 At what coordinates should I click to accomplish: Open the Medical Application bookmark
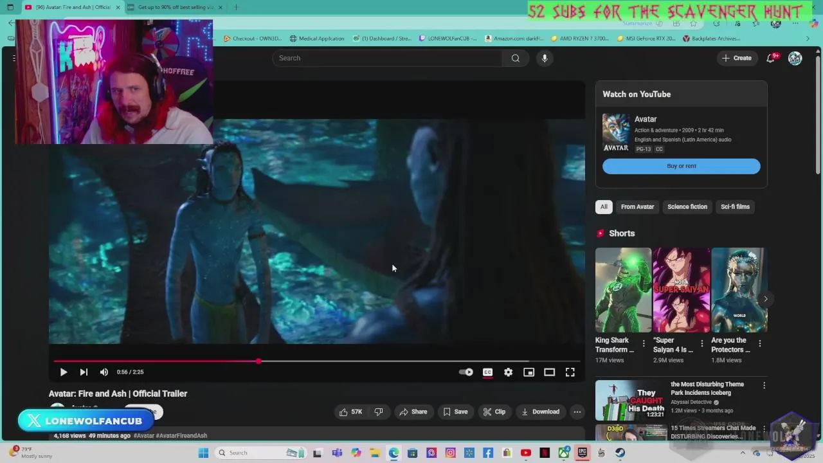pos(317,39)
